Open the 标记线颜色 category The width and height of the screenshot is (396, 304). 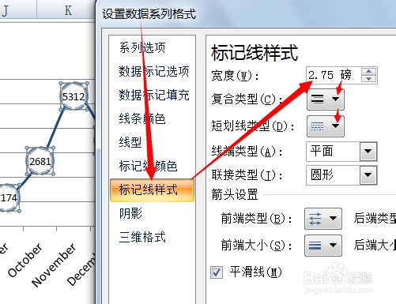(x=148, y=166)
